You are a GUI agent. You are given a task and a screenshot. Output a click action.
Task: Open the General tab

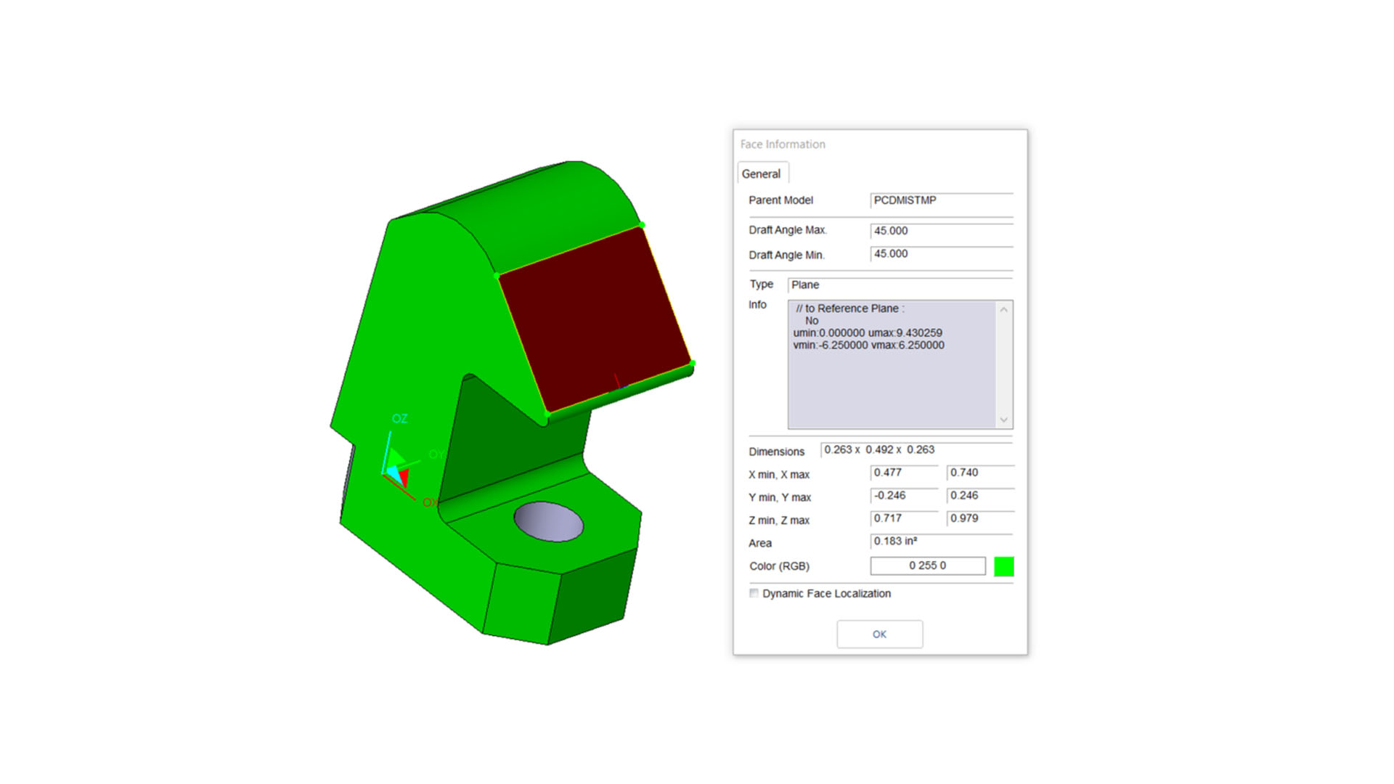click(762, 173)
